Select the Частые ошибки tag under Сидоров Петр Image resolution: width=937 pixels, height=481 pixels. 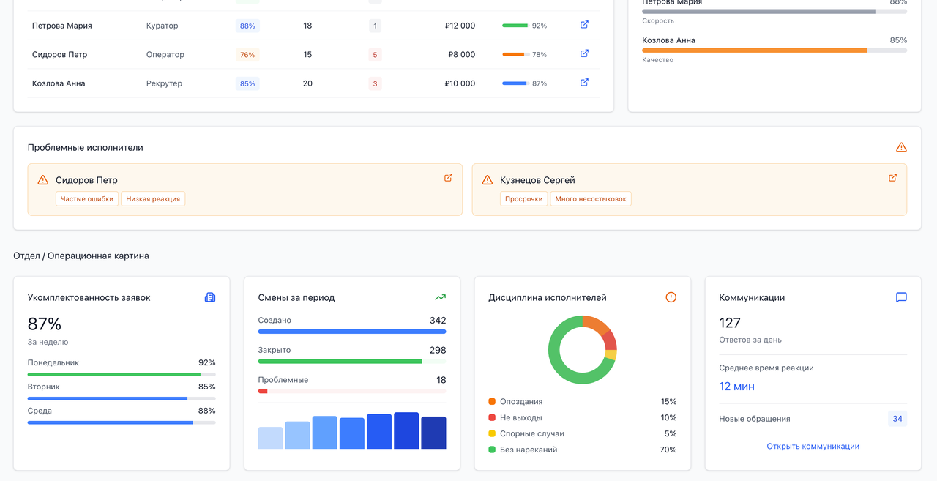point(86,198)
